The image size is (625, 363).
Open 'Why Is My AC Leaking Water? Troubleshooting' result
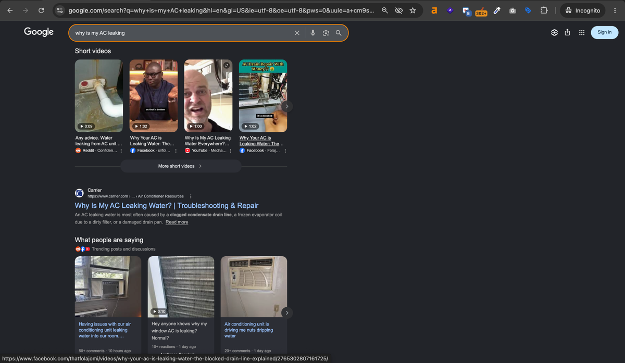167,206
